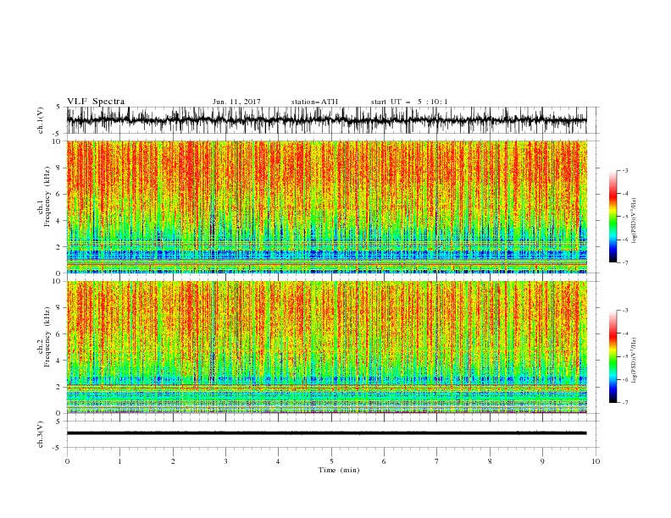Click the ch.1 colorbar "log(PSD)(V²/Hz)" label
The height and width of the screenshot is (518, 671).
[x=634, y=221]
